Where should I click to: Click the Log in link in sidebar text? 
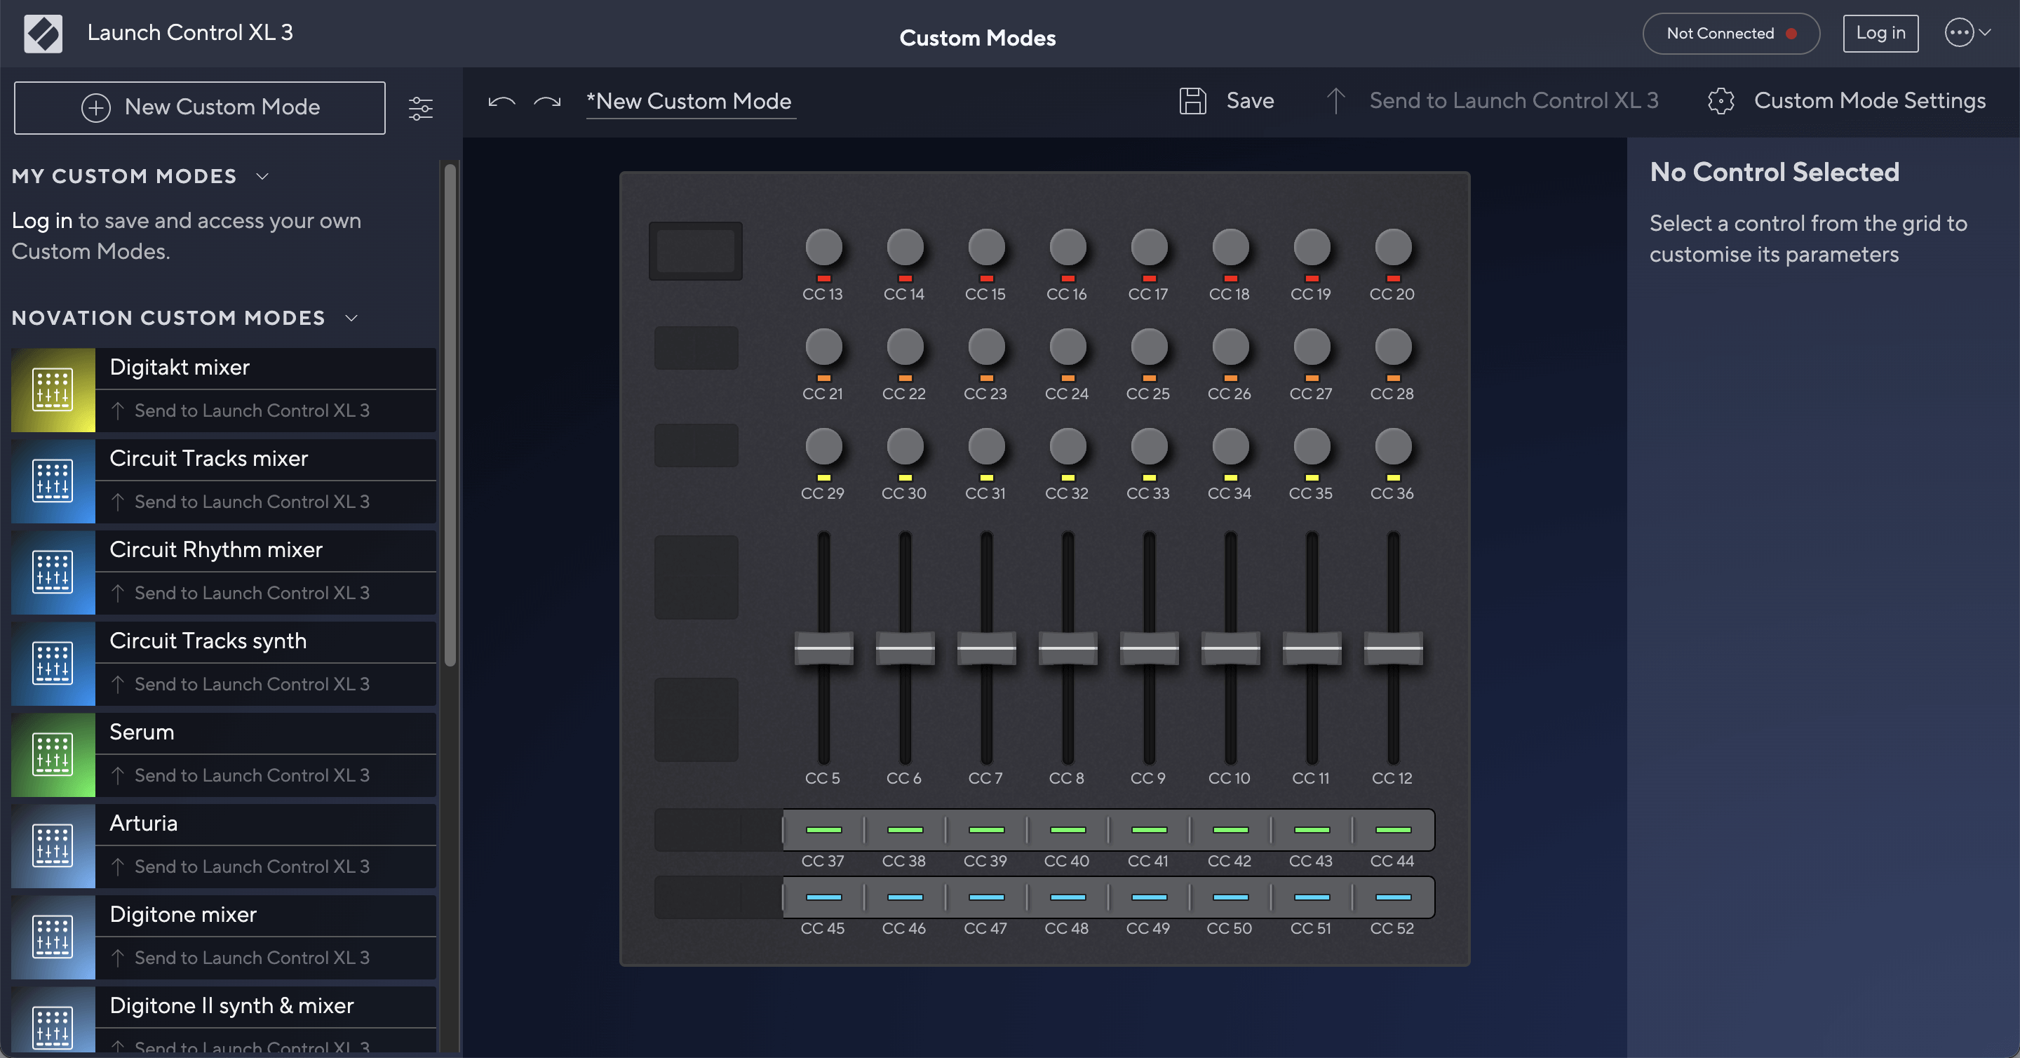click(42, 221)
